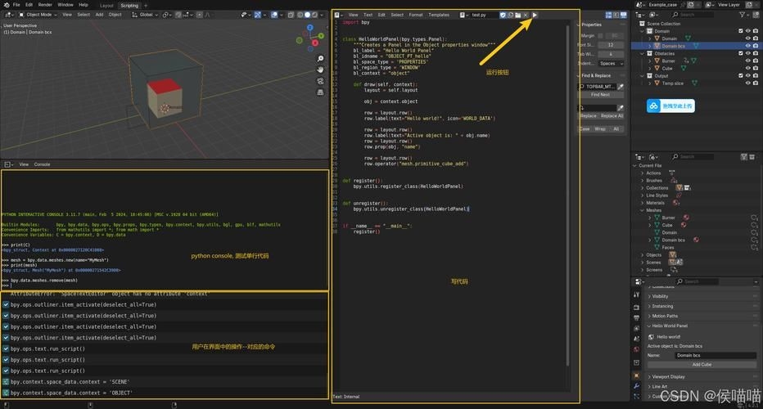Switch to the Layout workspace tab
Screen dimensions: 763x409
click(106, 5)
